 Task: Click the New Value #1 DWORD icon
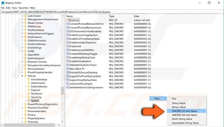click(x=67, y=69)
